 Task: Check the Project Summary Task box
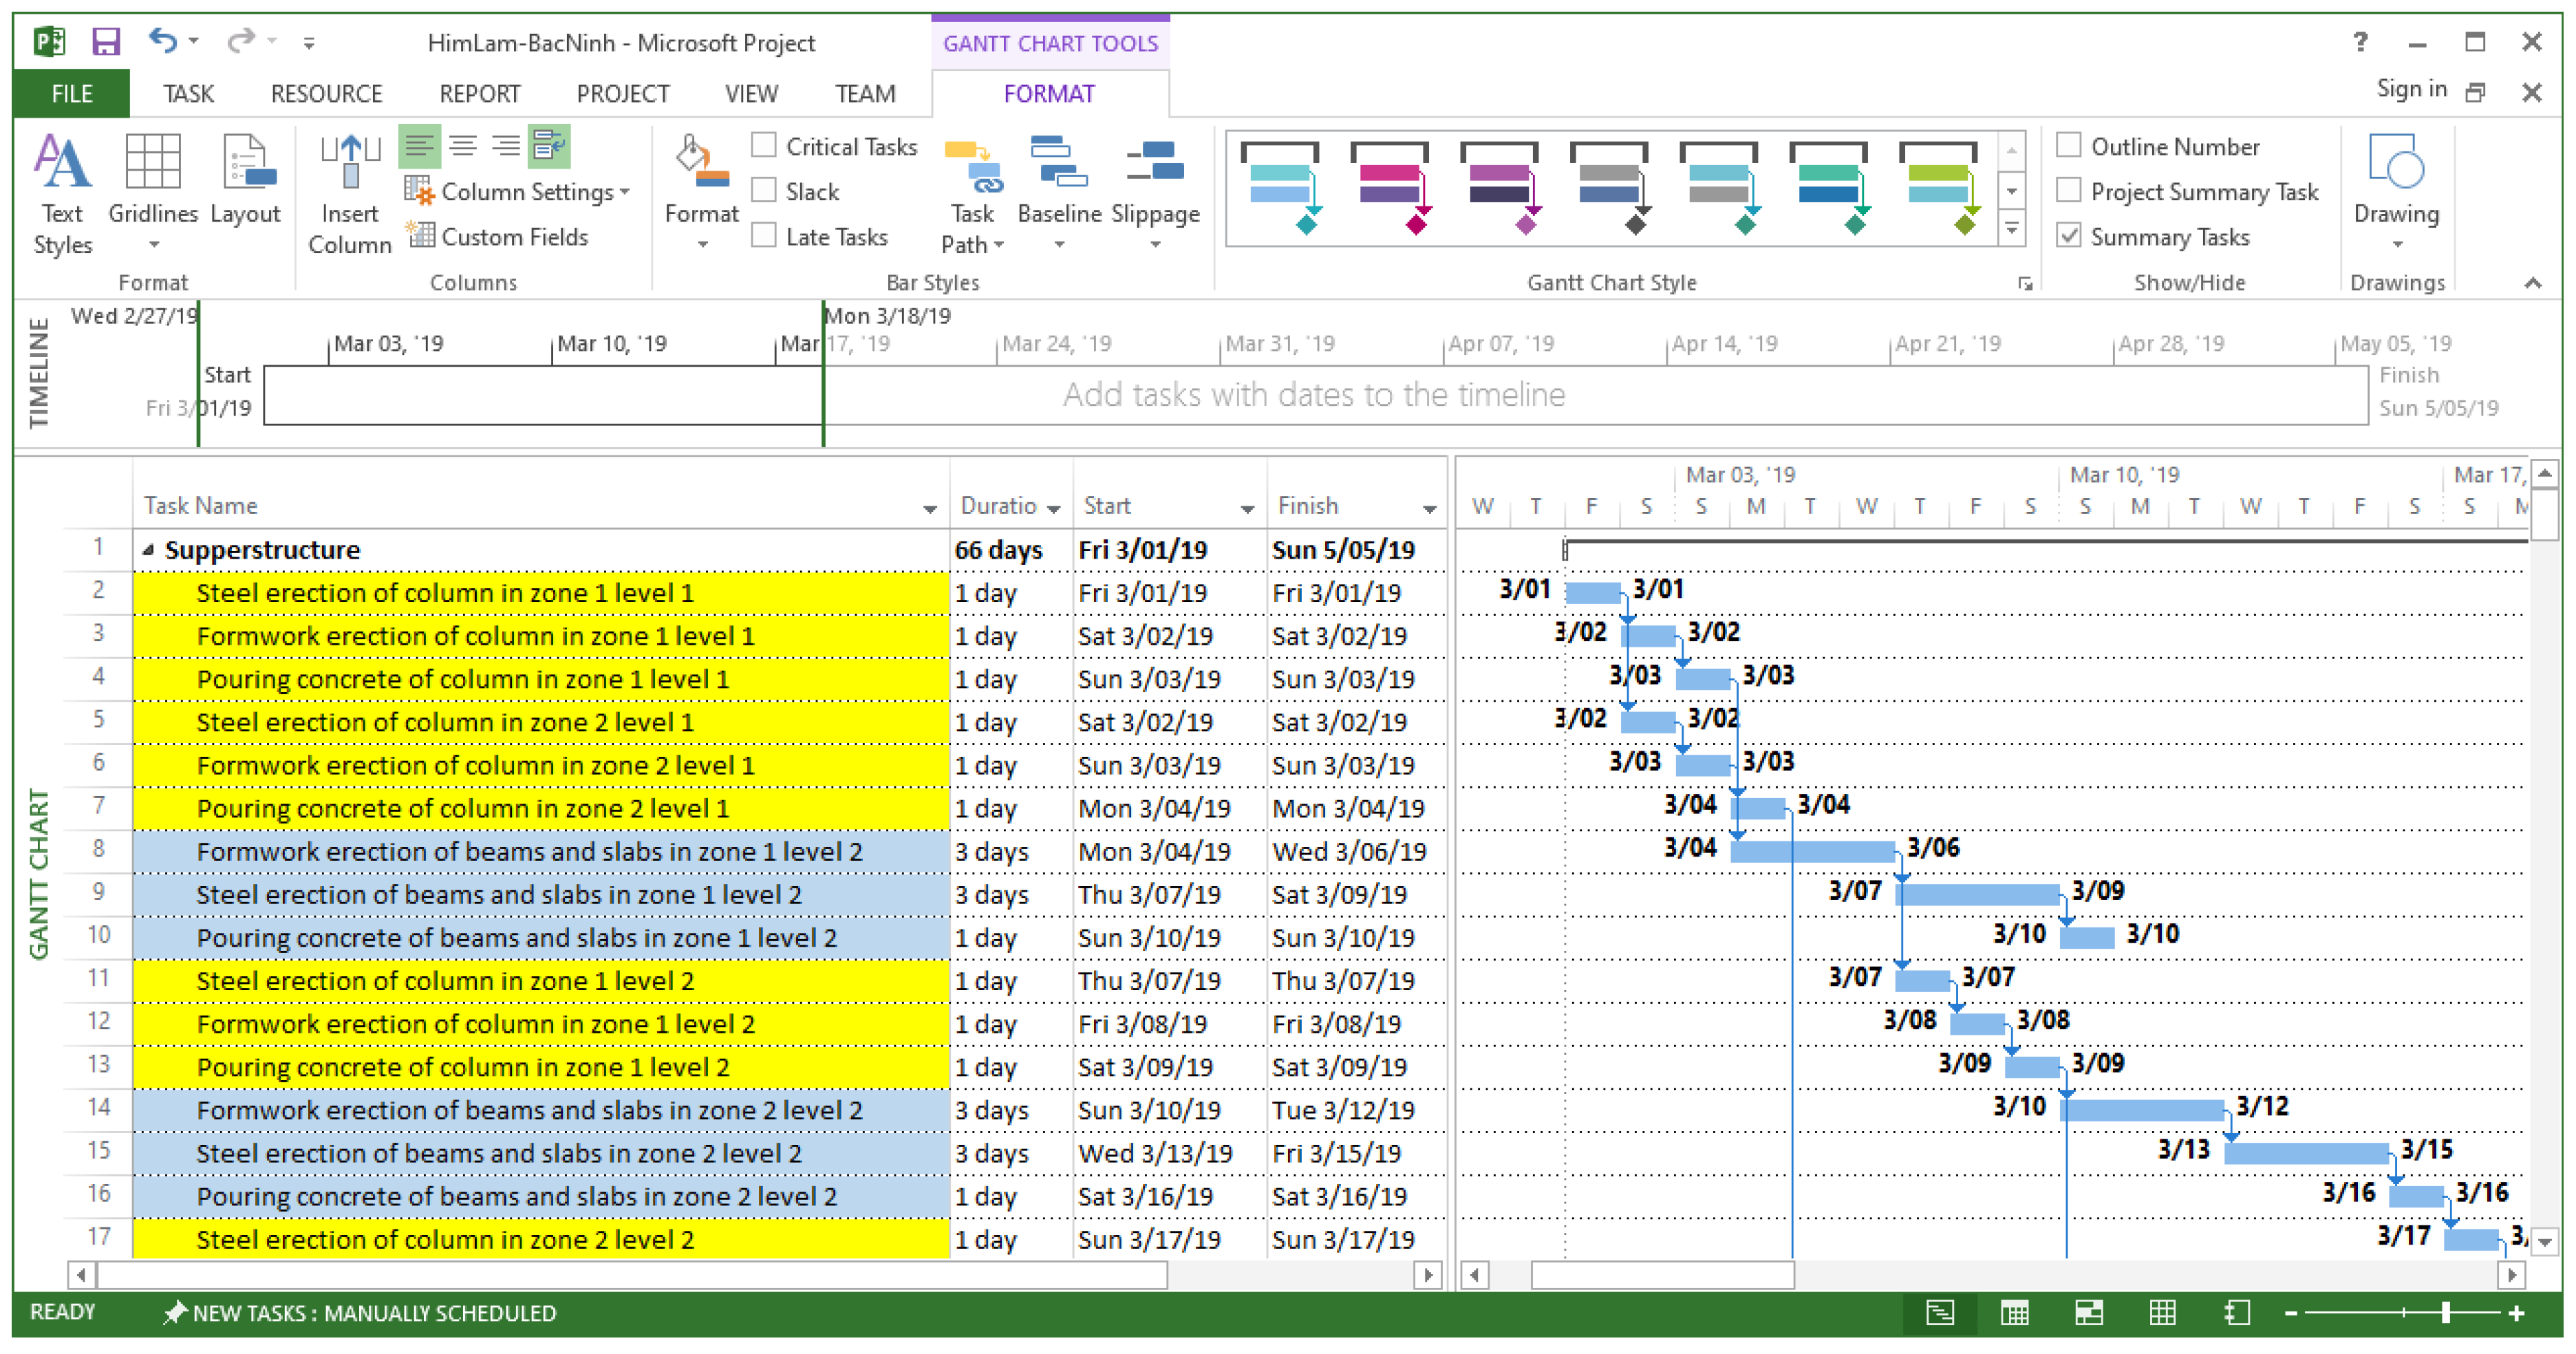tap(2068, 191)
